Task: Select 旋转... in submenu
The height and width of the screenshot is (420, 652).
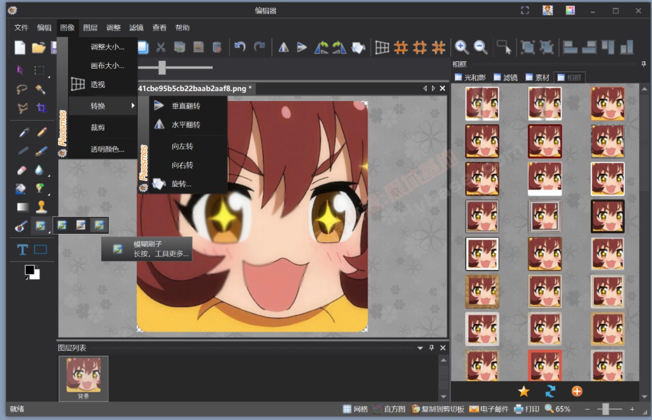Action: tap(188, 184)
